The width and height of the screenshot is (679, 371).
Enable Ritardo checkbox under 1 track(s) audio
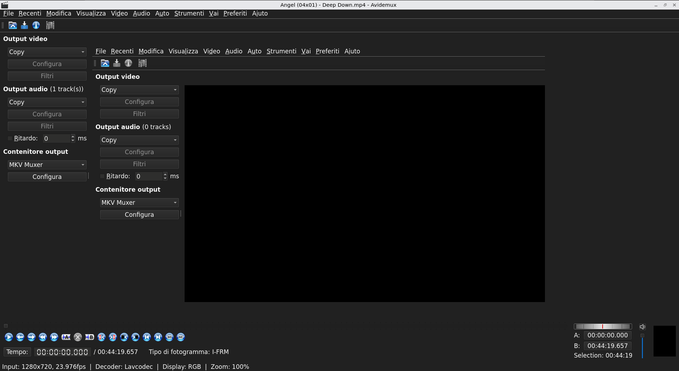(x=10, y=138)
